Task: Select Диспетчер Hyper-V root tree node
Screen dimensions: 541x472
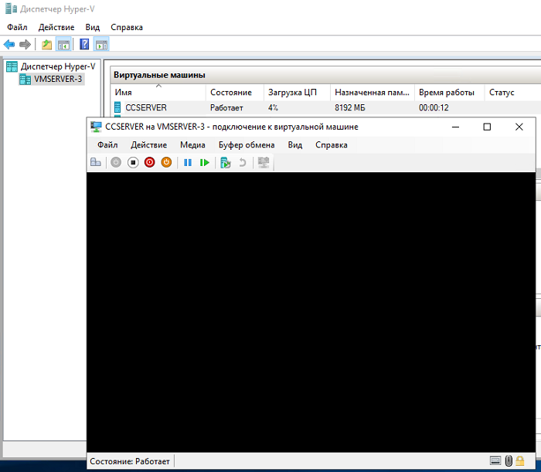Action: 58,66
